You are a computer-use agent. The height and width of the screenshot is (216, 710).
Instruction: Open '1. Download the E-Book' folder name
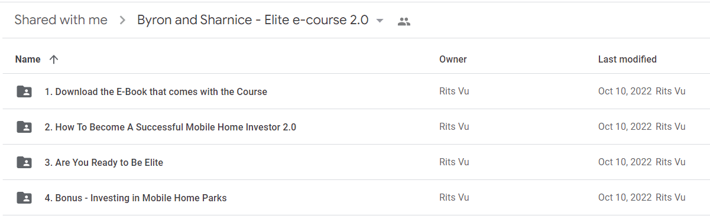coord(156,91)
